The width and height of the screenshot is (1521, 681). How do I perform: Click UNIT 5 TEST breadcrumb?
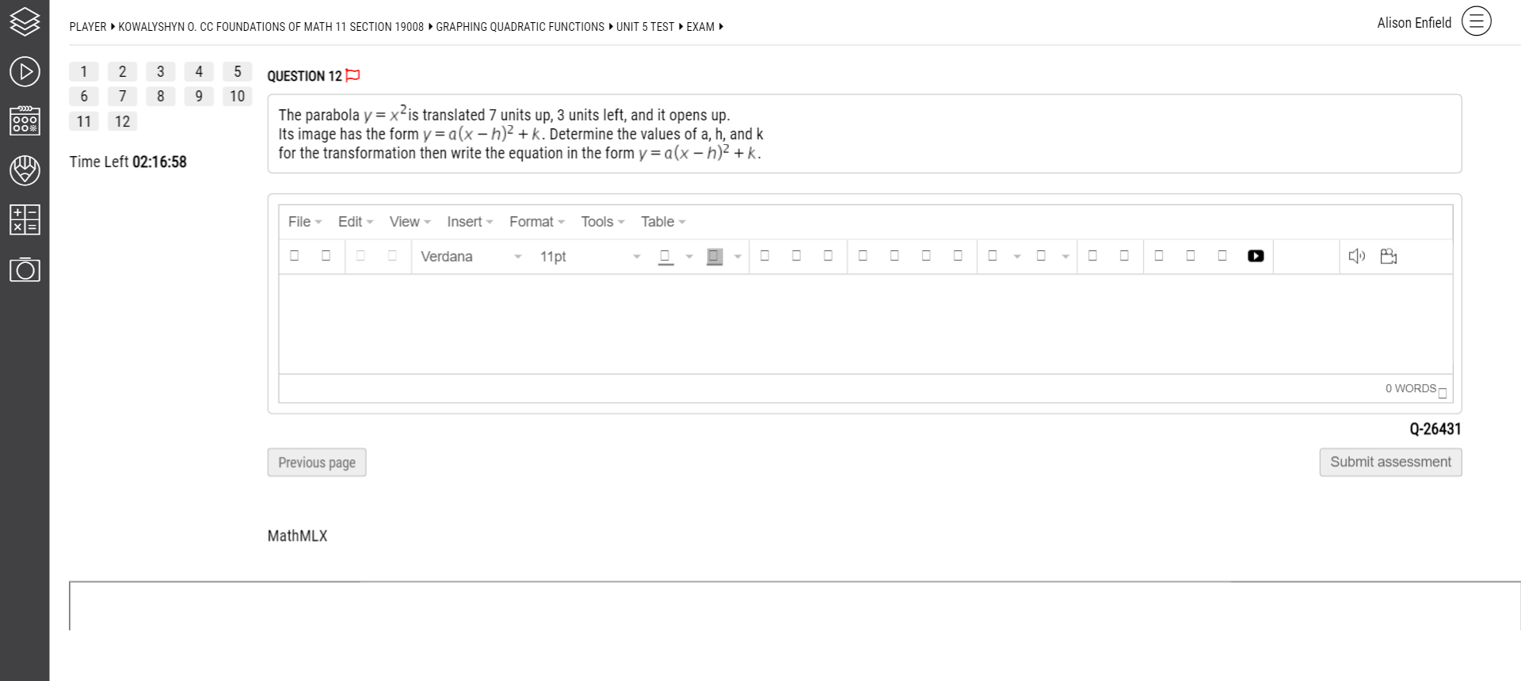[645, 27]
